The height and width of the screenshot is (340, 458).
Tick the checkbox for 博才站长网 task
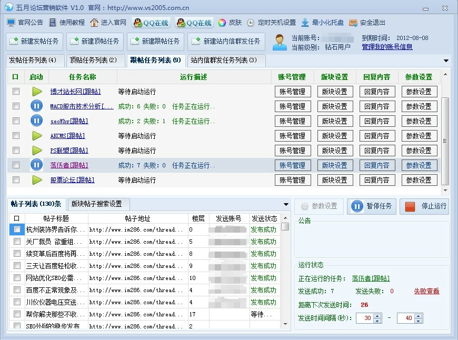(x=16, y=92)
